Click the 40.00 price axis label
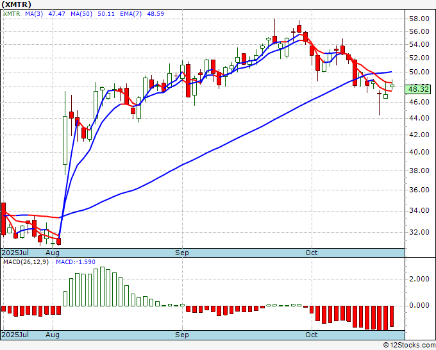 click(x=419, y=153)
